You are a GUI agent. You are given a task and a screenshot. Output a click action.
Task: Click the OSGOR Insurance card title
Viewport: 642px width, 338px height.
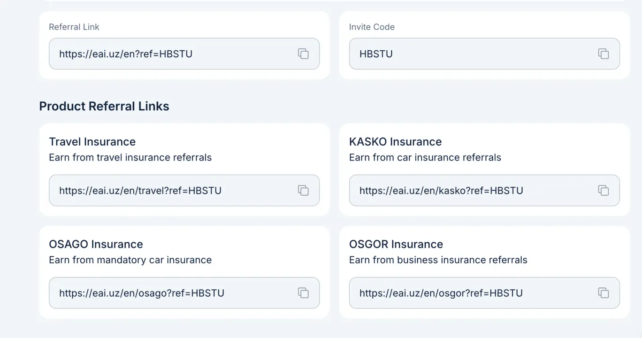coord(396,244)
